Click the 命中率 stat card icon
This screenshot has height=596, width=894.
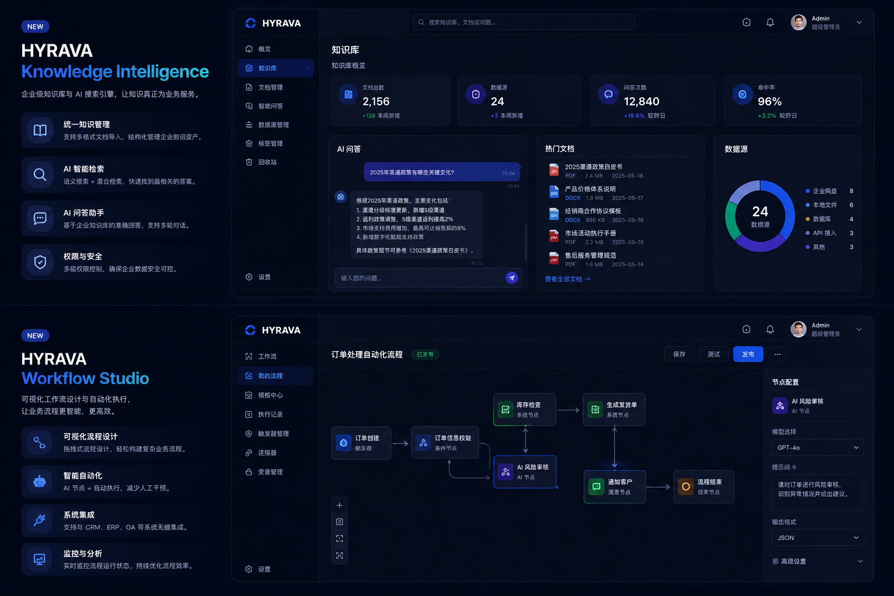742,94
